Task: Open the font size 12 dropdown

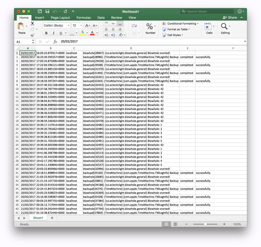Action: 81,25
